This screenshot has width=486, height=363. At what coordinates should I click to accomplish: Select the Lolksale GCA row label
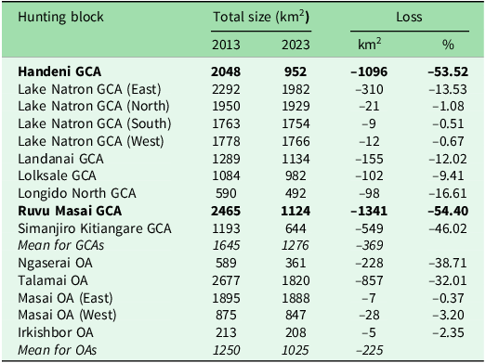[57, 175]
